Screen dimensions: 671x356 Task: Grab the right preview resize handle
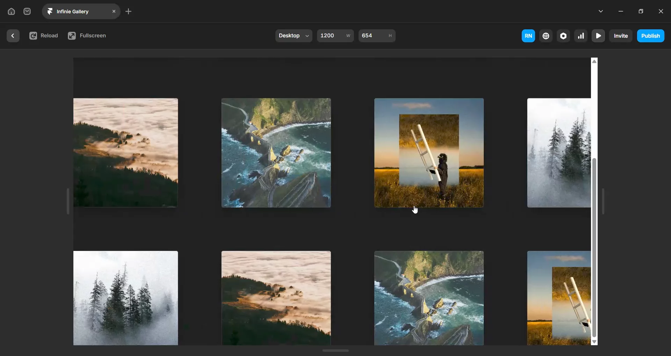pos(603,201)
